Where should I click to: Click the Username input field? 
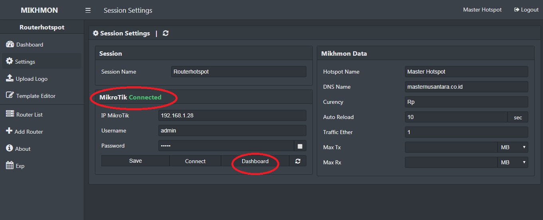[x=232, y=130]
